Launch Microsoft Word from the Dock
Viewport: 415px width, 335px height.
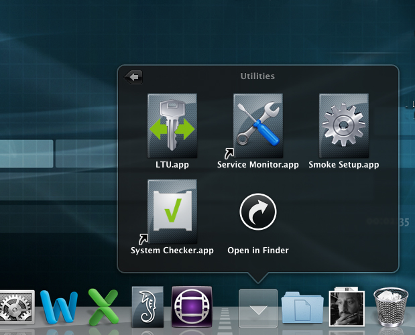click(x=59, y=307)
